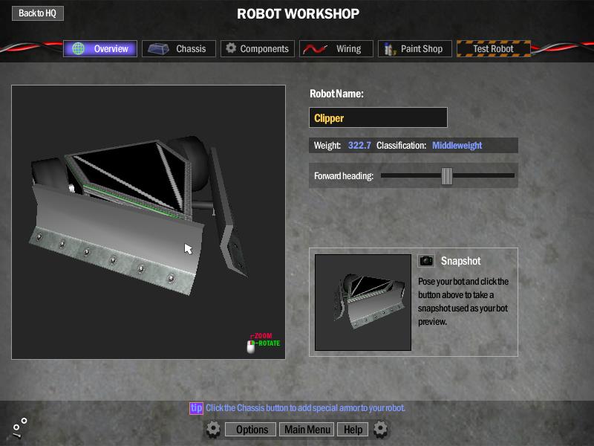Image resolution: width=594 pixels, height=446 pixels.
Task: Open the Help screen
Action: coord(353,430)
